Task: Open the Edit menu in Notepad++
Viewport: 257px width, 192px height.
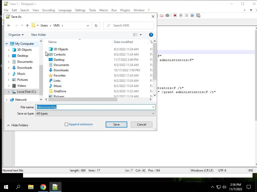Action: point(14,10)
